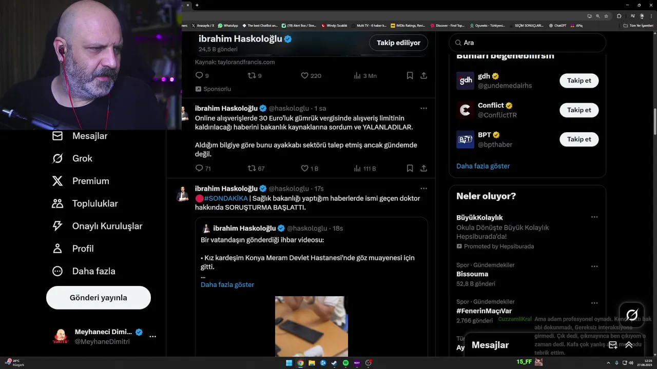Screen dimensions: 657x369
Task: Click in the Ara search field
Action: pos(528,43)
